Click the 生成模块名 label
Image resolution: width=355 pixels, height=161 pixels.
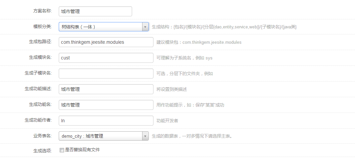[40, 57]
